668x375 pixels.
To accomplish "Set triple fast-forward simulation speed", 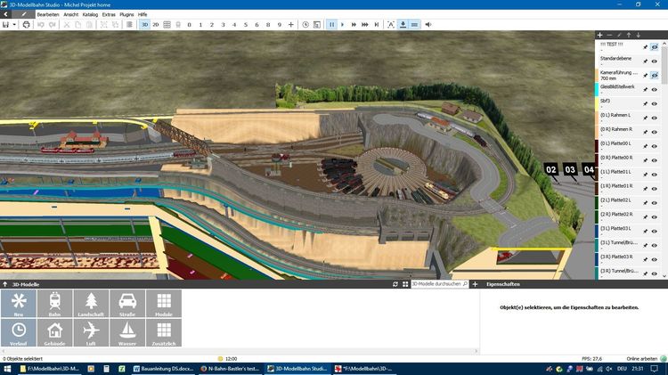I will click(365, 25).
